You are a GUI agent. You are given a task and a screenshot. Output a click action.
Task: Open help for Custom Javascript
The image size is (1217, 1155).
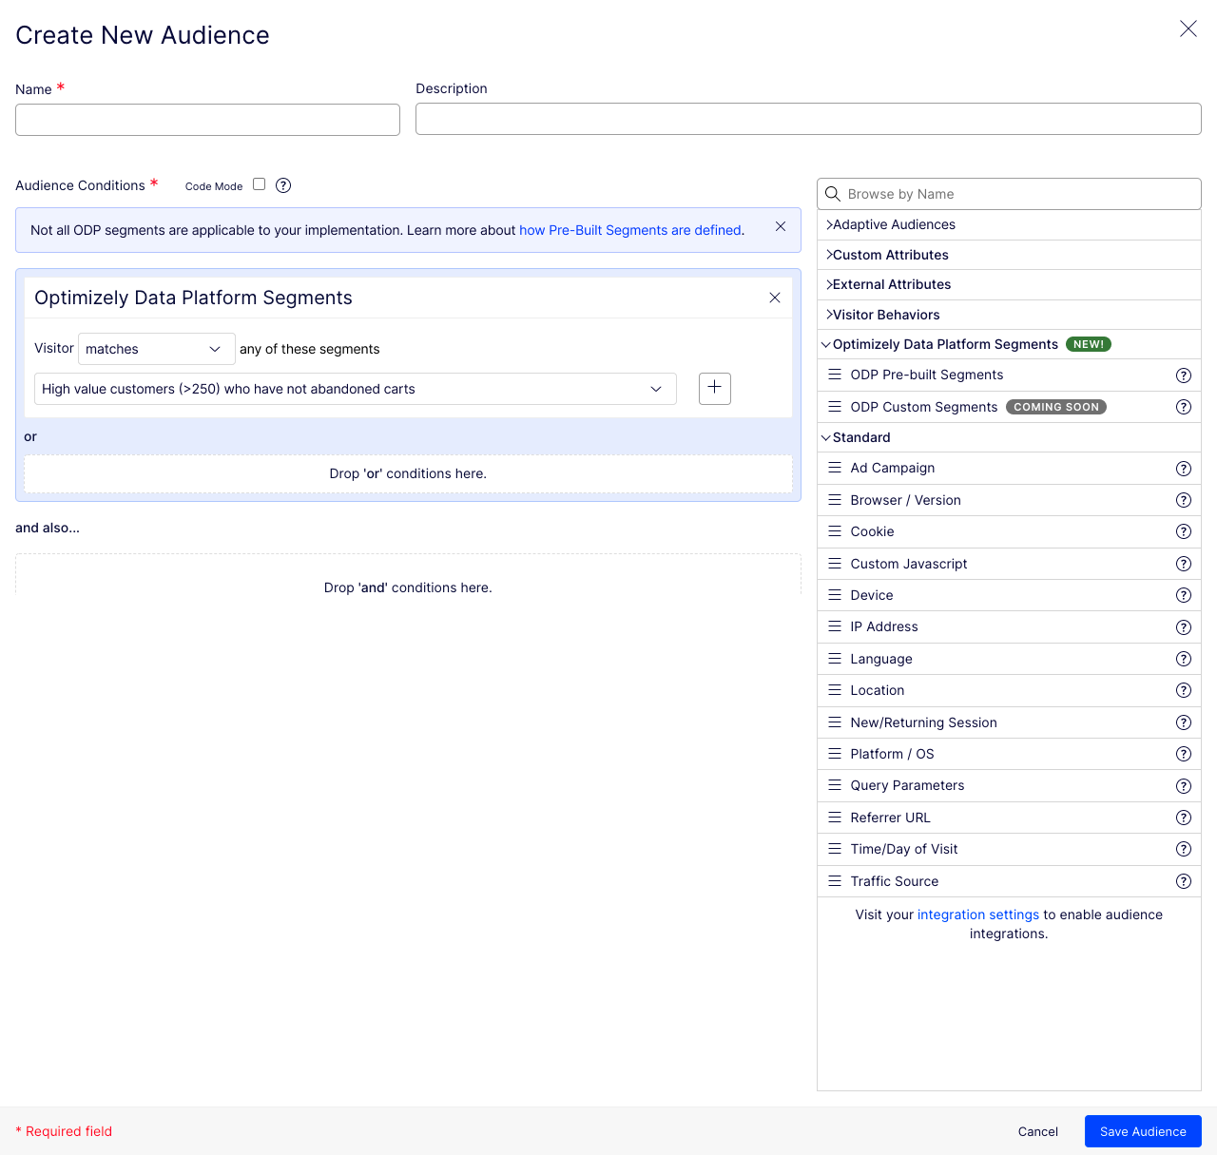coord(1184,564)
